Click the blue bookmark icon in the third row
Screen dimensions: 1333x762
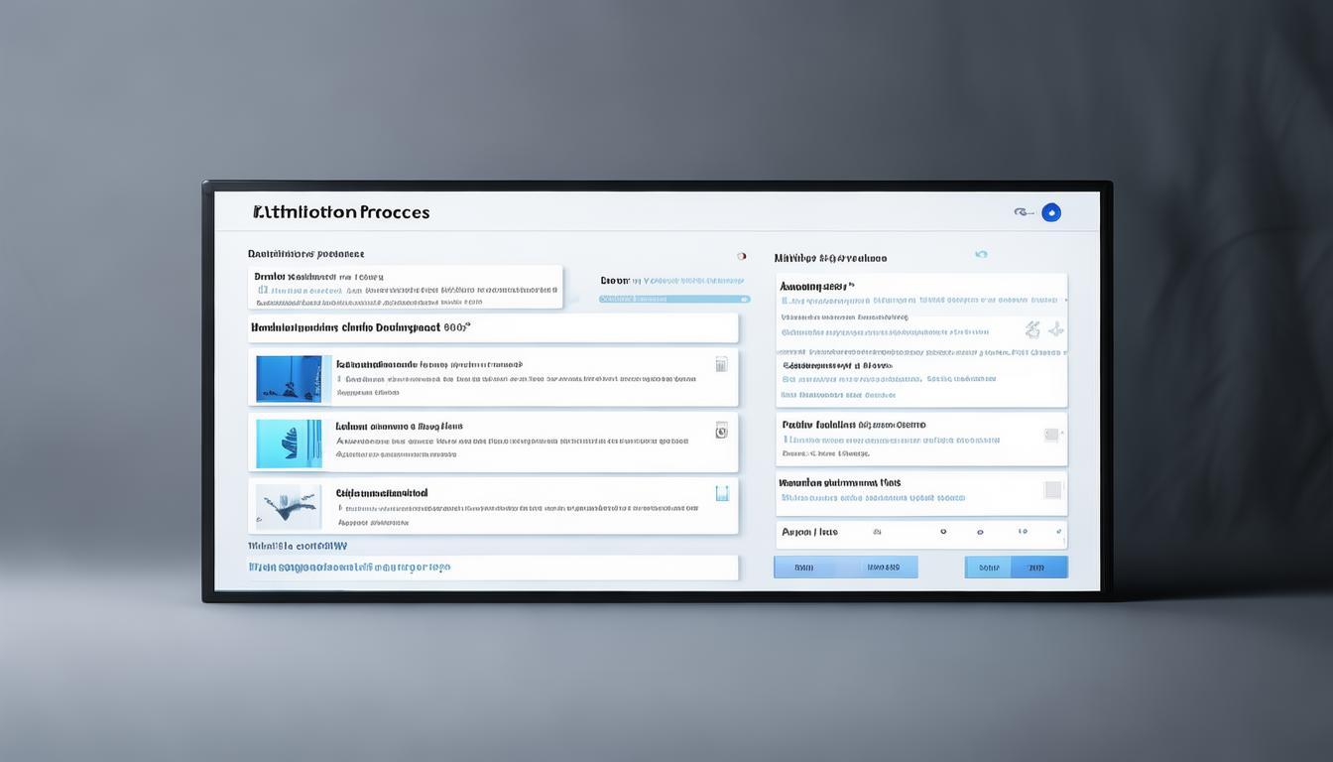tap(722, 493)
